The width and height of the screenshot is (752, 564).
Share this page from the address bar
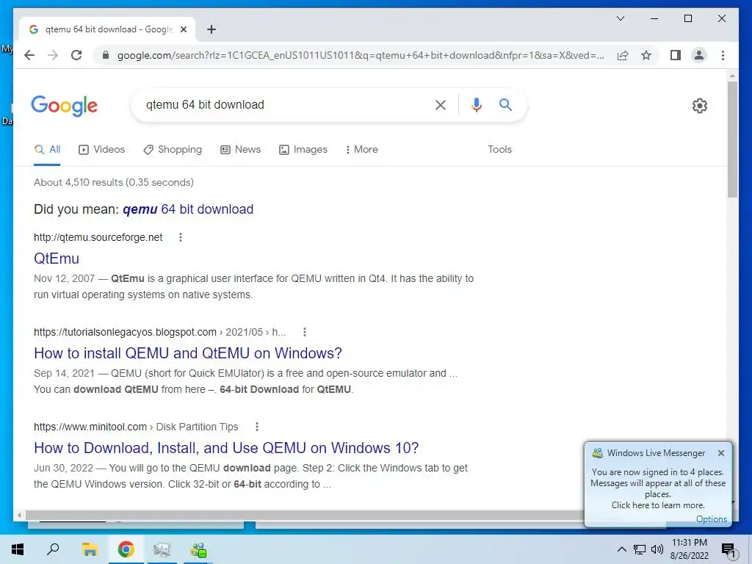coord(623,55)
